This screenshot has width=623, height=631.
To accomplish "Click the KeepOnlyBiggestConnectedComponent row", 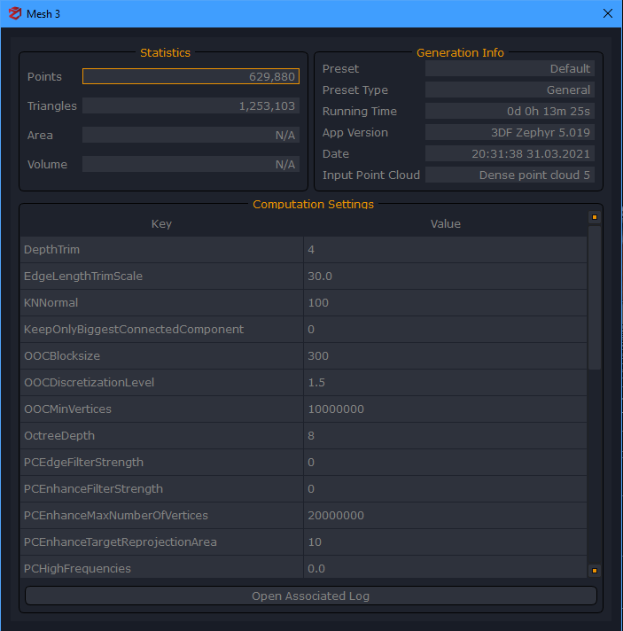I will tap(161, 330).
